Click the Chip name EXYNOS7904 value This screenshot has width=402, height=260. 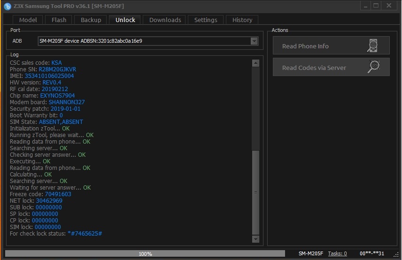tap(57, 96)
